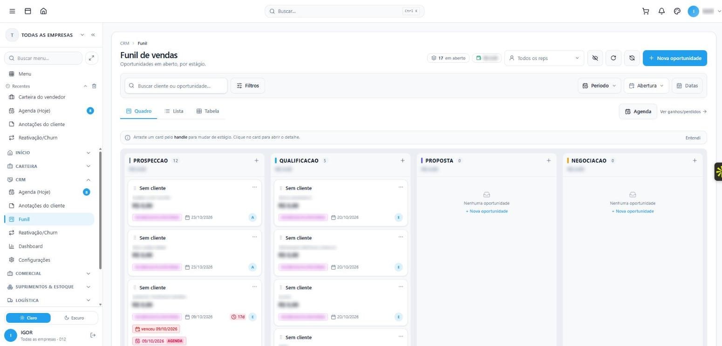Open the Período dropdown

tap(599, 86)
